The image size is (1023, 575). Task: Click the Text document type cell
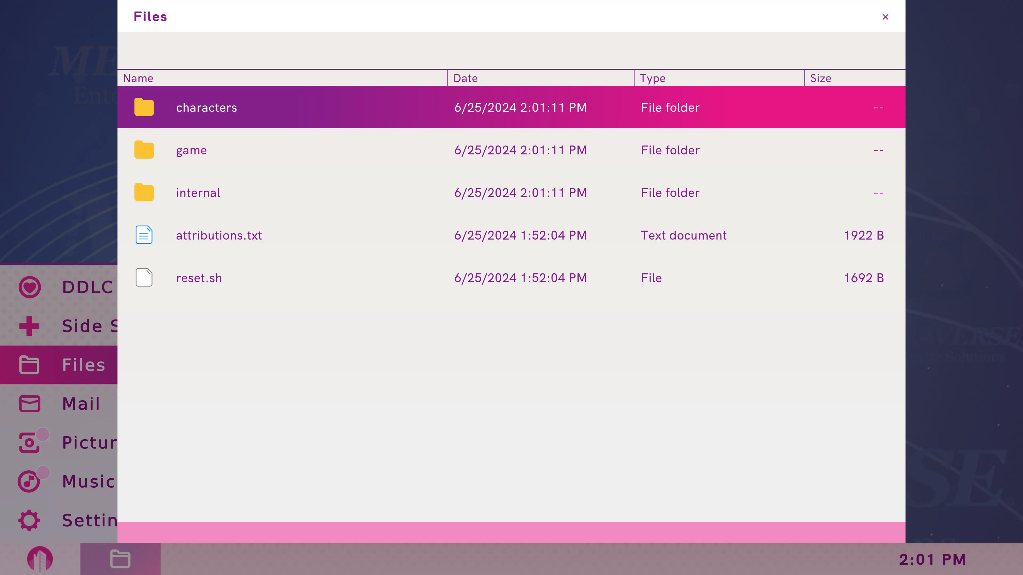683,235
